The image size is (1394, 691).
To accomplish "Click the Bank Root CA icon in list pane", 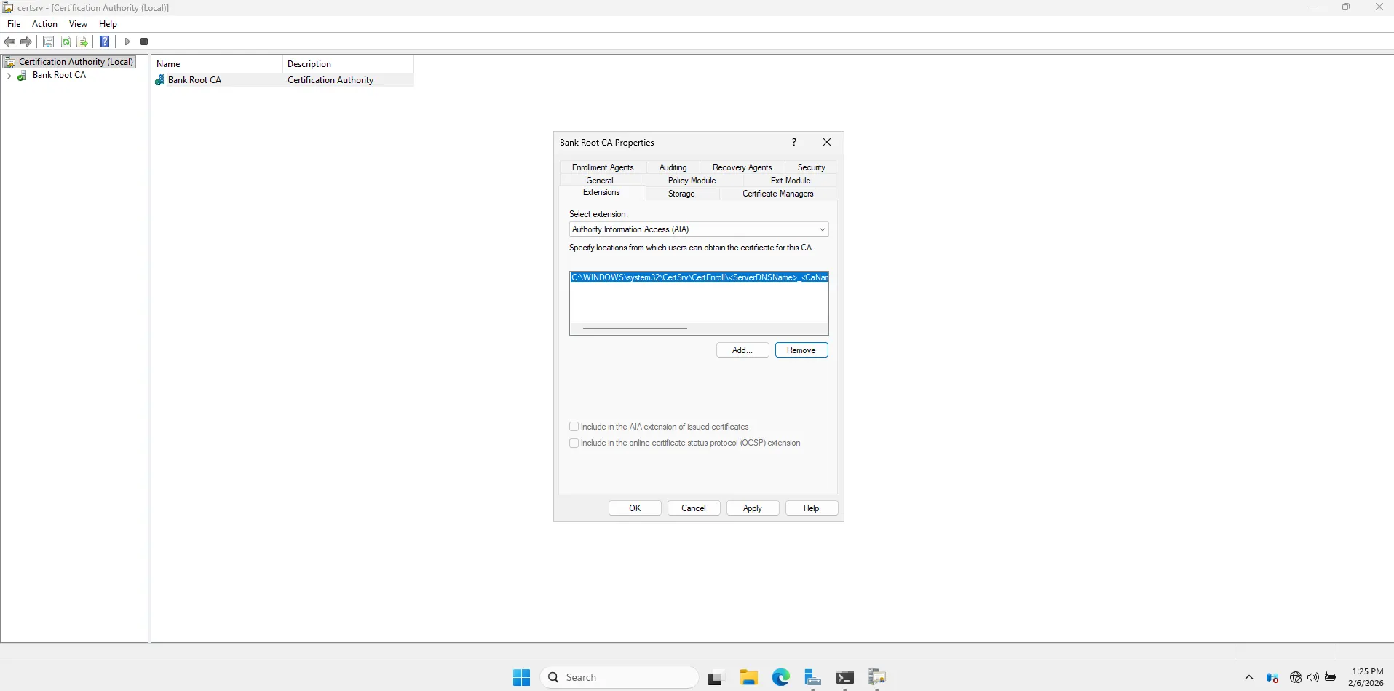I will (160, 80).
